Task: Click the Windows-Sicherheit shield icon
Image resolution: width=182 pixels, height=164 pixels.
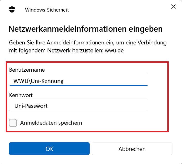Action: point(12,10)
